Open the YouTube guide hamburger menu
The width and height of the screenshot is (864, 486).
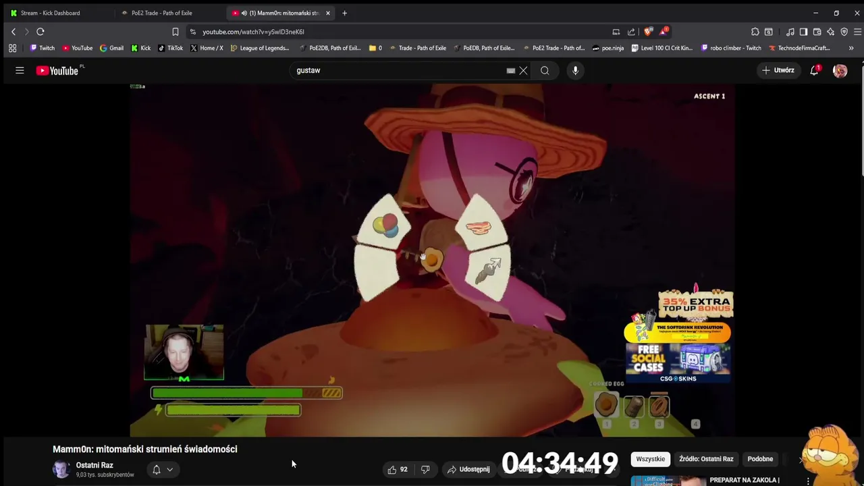(x=20, y=70)
